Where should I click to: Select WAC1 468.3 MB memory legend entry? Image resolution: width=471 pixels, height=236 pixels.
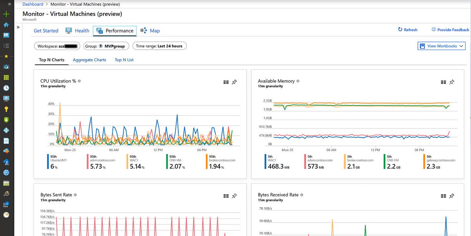pyautogui.click(x=277, y=162)
